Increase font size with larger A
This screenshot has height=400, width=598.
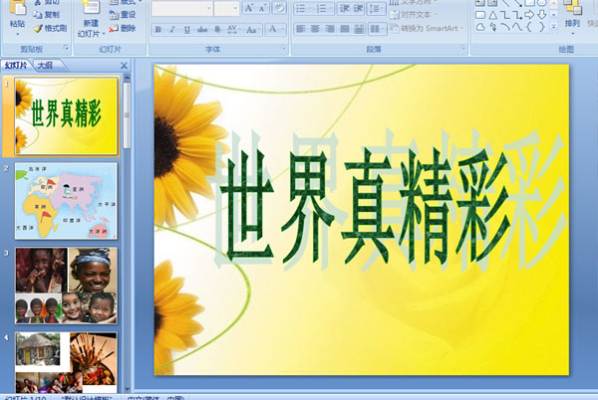tap(249, 8)
